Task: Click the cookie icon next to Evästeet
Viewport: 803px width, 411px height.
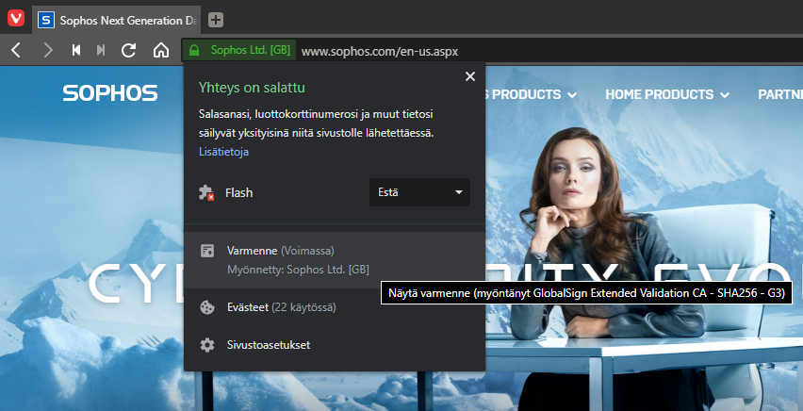Action: coord(207,307)
